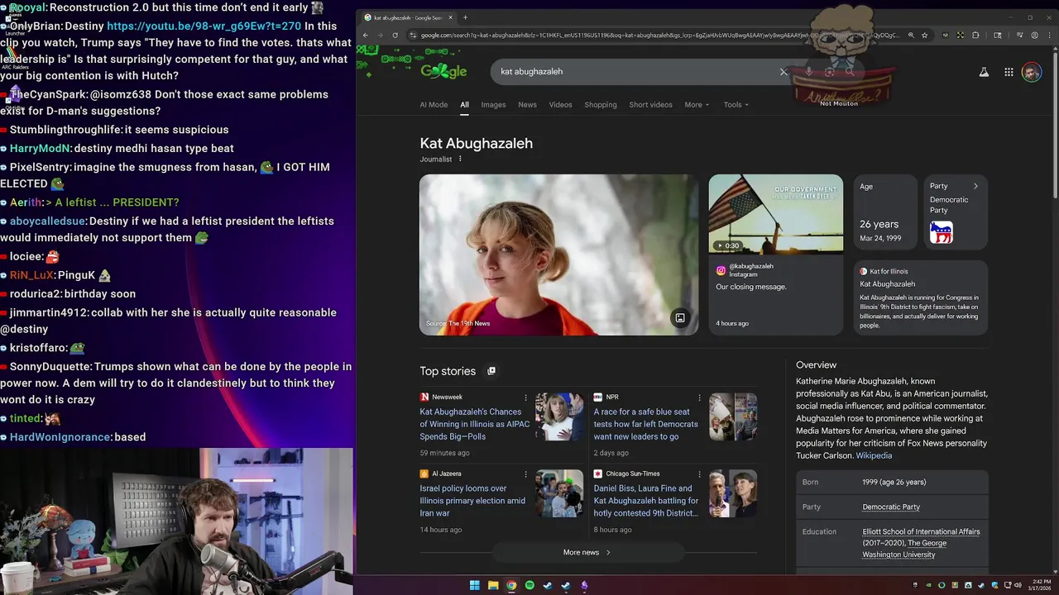Expand More news
The width and height of the screenshot is (1059, 595).
tap(587, 552)
